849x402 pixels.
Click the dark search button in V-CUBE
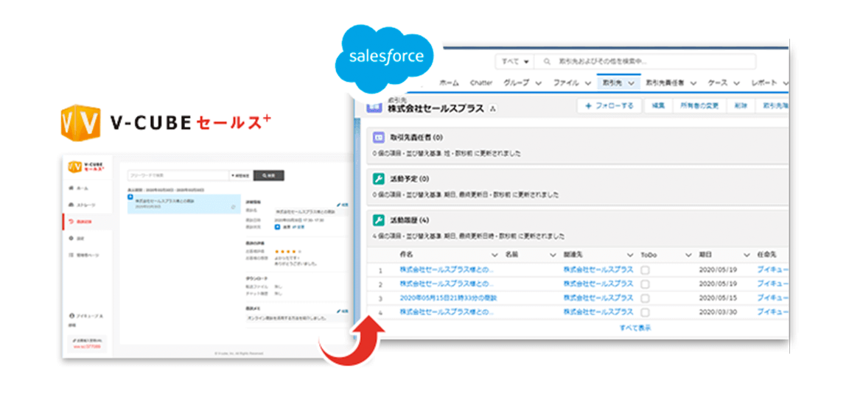click(268, 176)
